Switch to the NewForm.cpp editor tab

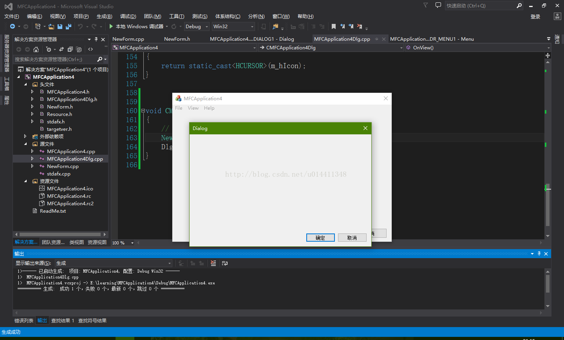[x=128, y=39]
